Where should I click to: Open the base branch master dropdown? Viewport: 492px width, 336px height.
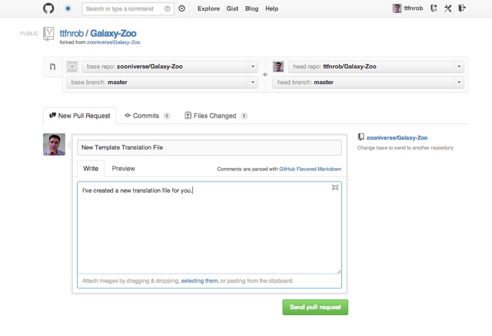point(253,82)
